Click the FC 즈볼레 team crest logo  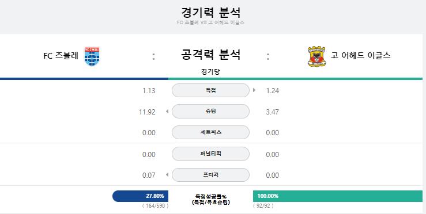point(92,56)
